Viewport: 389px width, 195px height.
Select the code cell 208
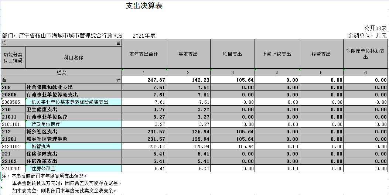pos(13,87)
